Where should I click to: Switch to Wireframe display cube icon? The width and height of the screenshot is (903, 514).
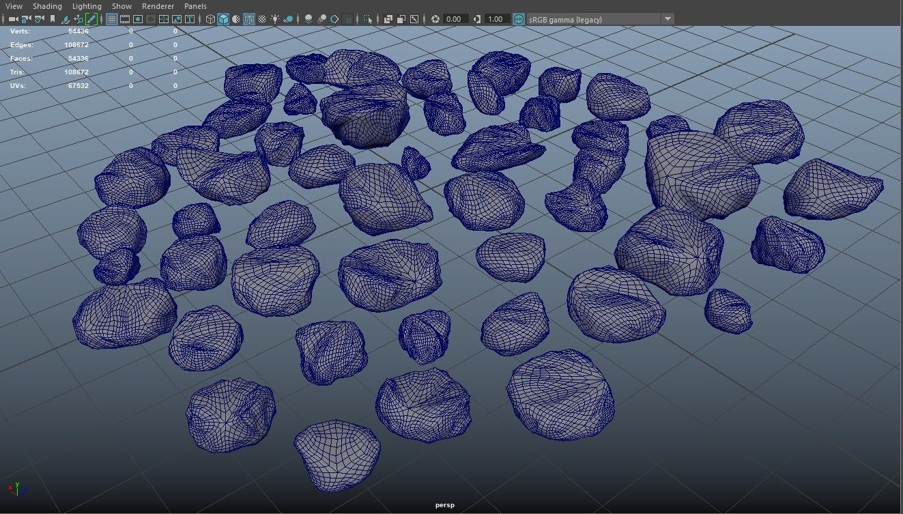pyautogui.click(x=210, y=19)
